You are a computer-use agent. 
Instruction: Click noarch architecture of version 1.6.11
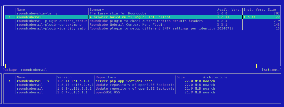[x=209, y=81]
